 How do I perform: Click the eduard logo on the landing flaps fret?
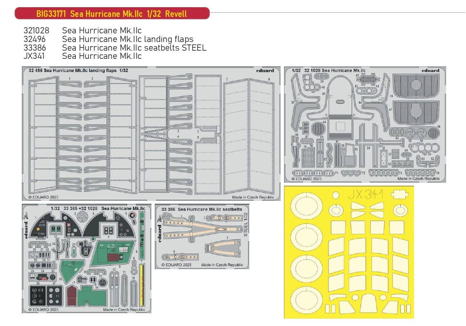pos(264,70)
